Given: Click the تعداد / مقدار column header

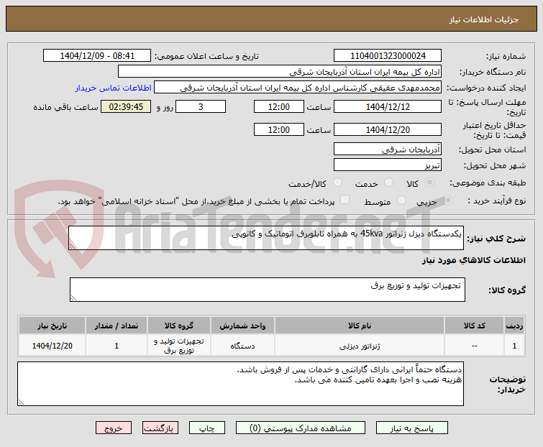Looking at the screenshot, I should click(x=117, y=326).
